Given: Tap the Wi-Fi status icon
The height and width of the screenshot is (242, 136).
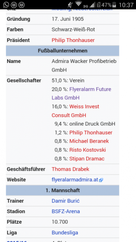Looking at the screenshot, I should 79,4.
